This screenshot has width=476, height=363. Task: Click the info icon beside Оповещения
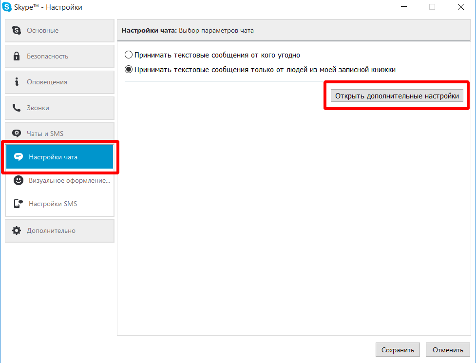pyautogui.click(x=17, y=82)
